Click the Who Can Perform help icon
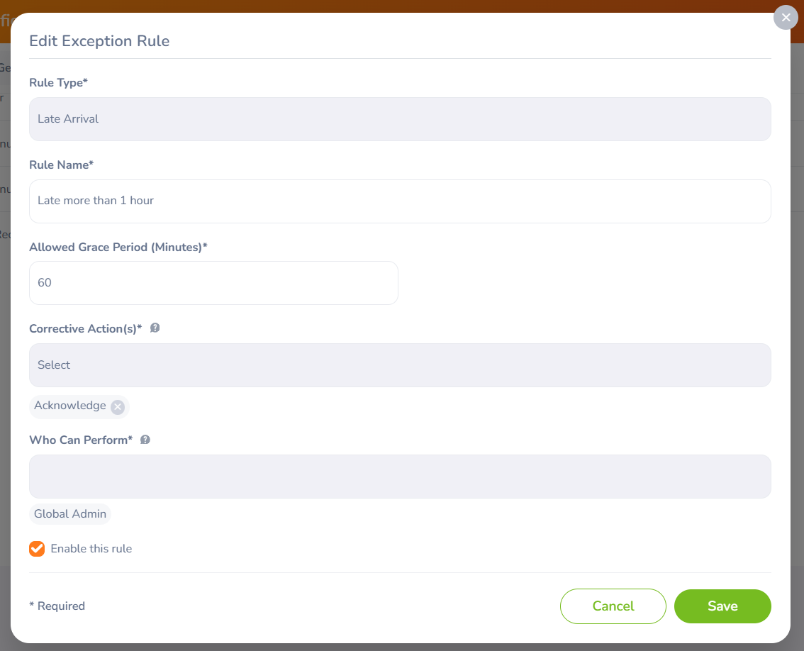 145,440
